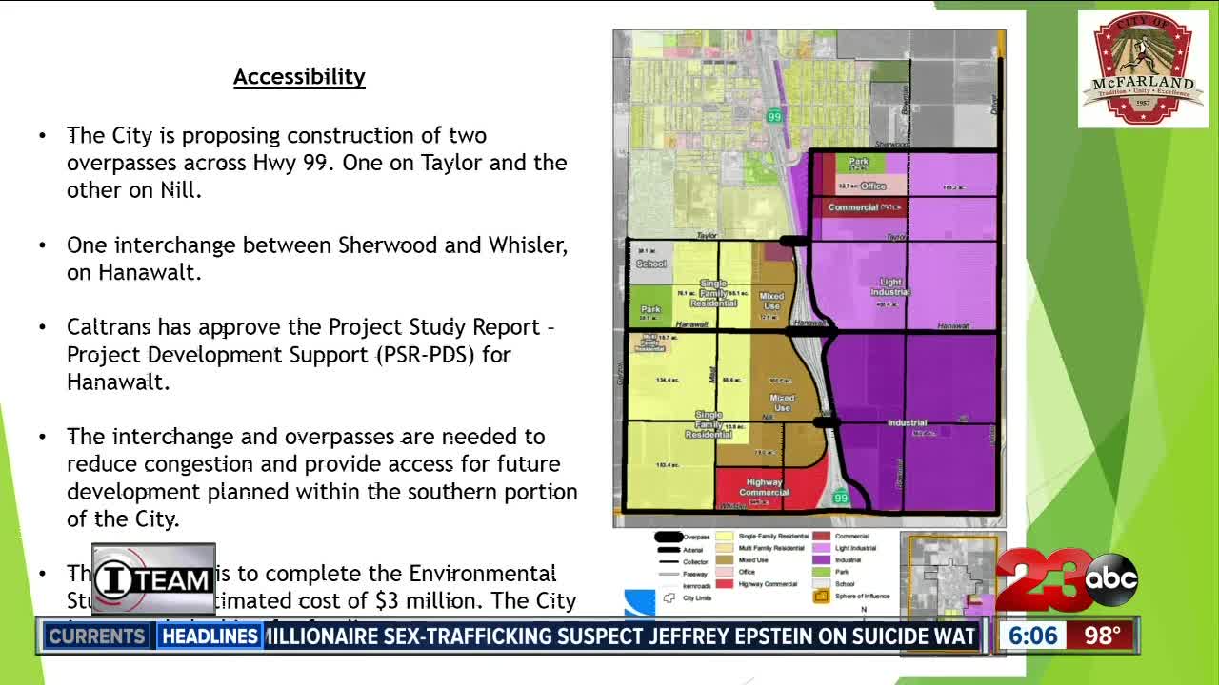Click the Commercial dark red legend swatch
Viewport: 1219px width, 685px height.
click(x=822, y=537)
